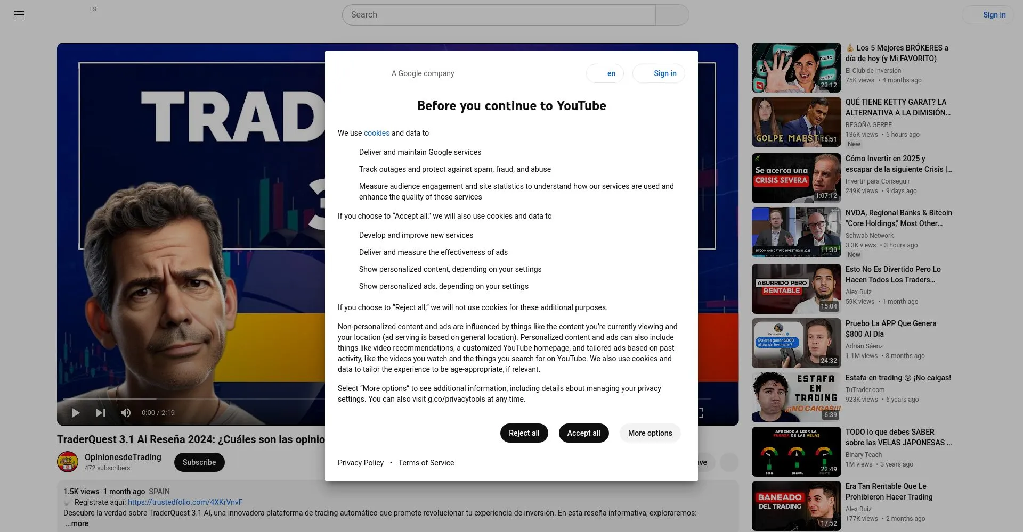Screen dimensions: 1023x532
Task: Click the Adrián Sáenz channel name
Action: tap(864, 346)
